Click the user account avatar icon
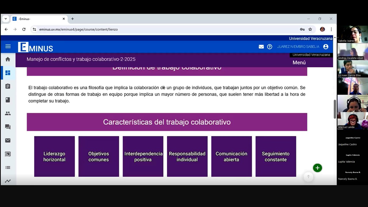This screenshot has height=207, width=368. point(326,47)
